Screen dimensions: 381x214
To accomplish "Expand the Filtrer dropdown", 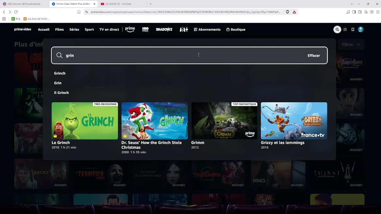I will click(351, 45).
